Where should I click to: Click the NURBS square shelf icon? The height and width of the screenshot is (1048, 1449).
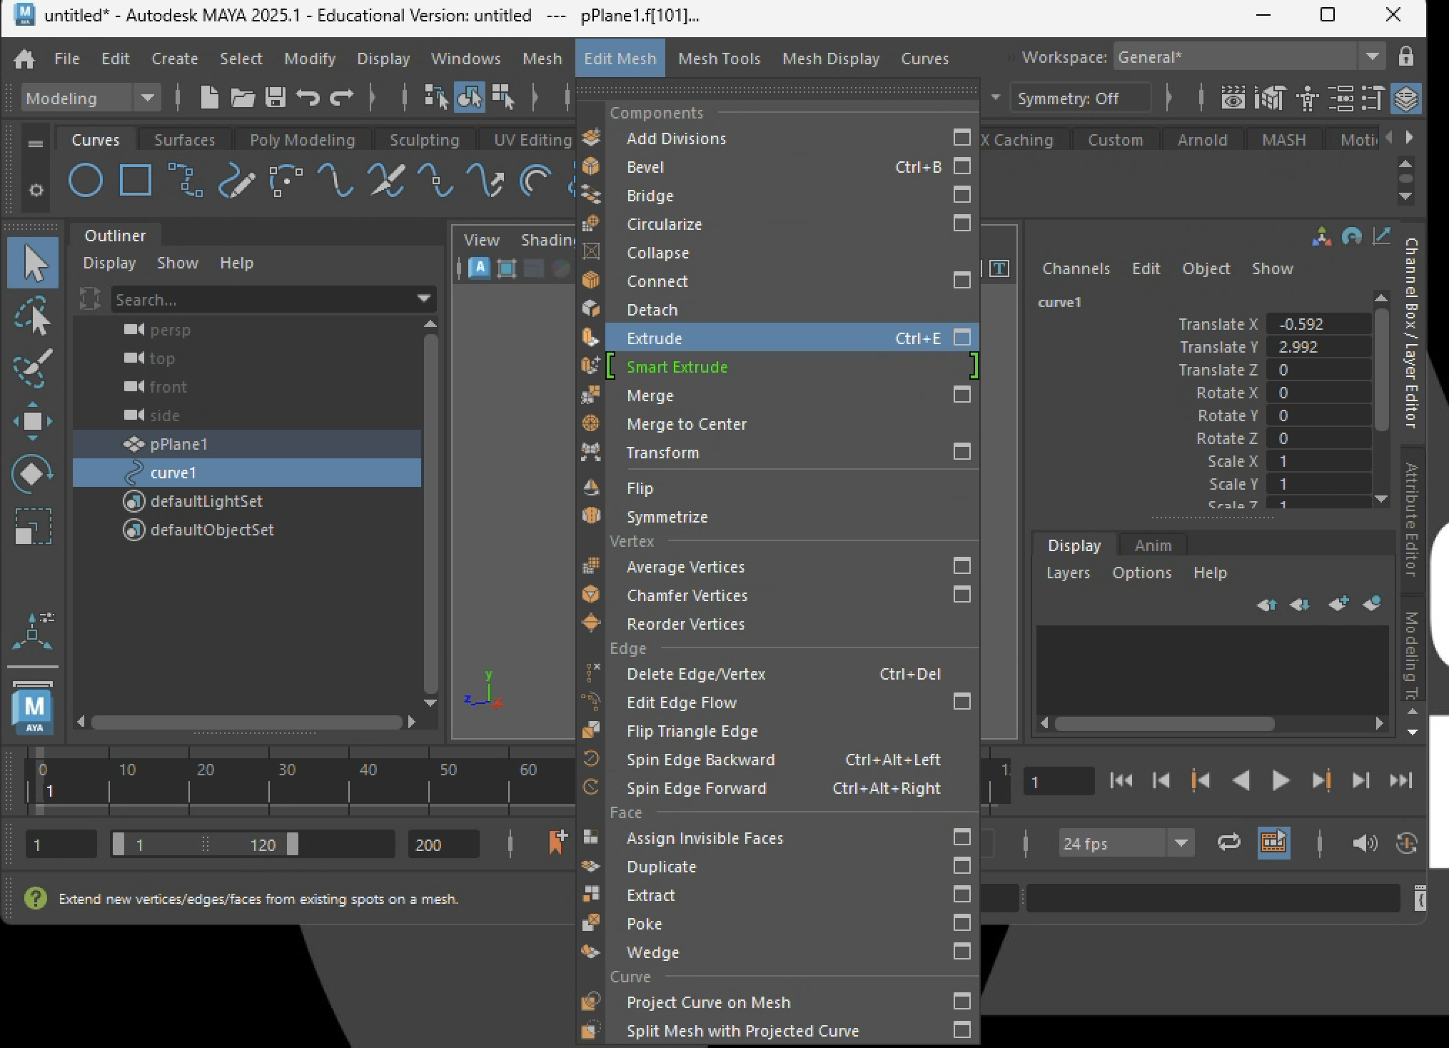click(135, 180)
